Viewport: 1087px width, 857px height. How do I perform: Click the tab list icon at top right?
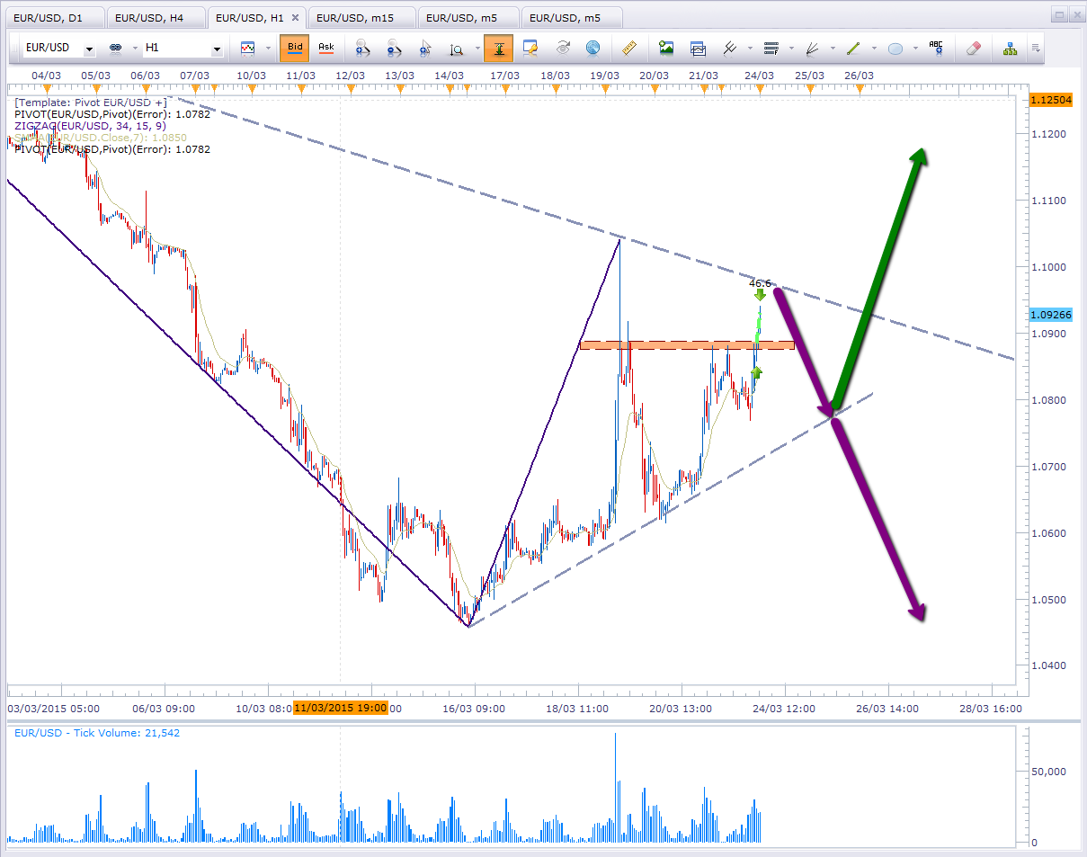coord(1059,15)
